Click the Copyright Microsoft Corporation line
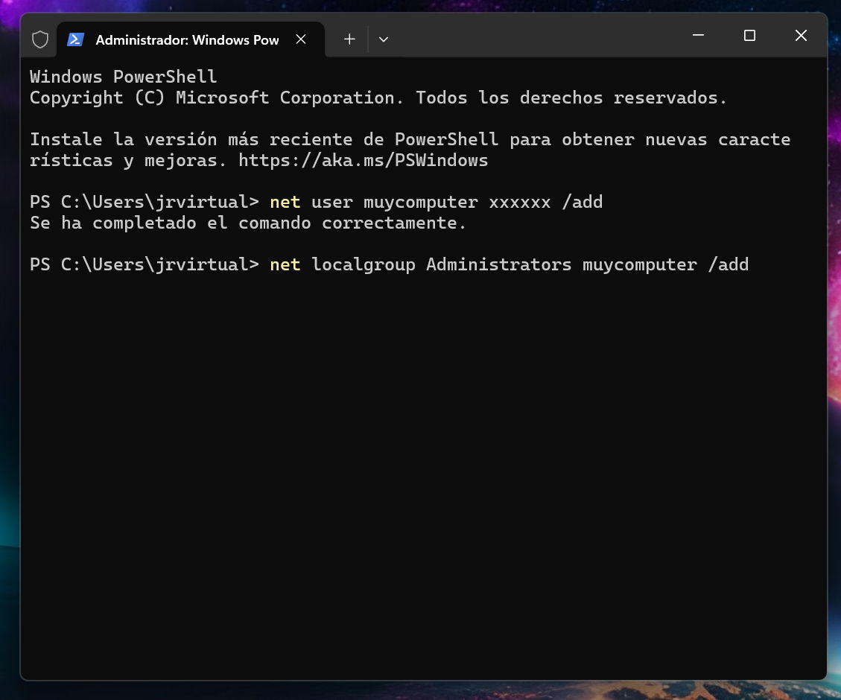This screenshot has height=700, width=841. [378, 98]
